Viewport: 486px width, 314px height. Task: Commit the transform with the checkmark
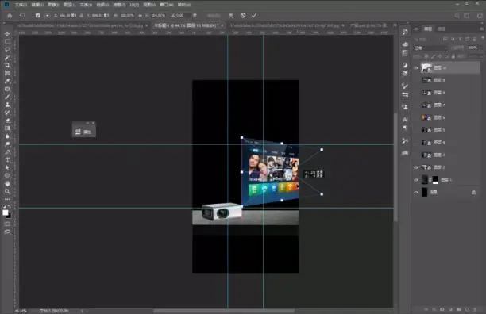point(254,16)
